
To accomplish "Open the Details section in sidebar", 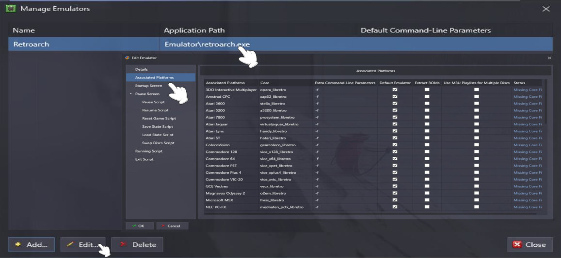I will pos(141,69).
